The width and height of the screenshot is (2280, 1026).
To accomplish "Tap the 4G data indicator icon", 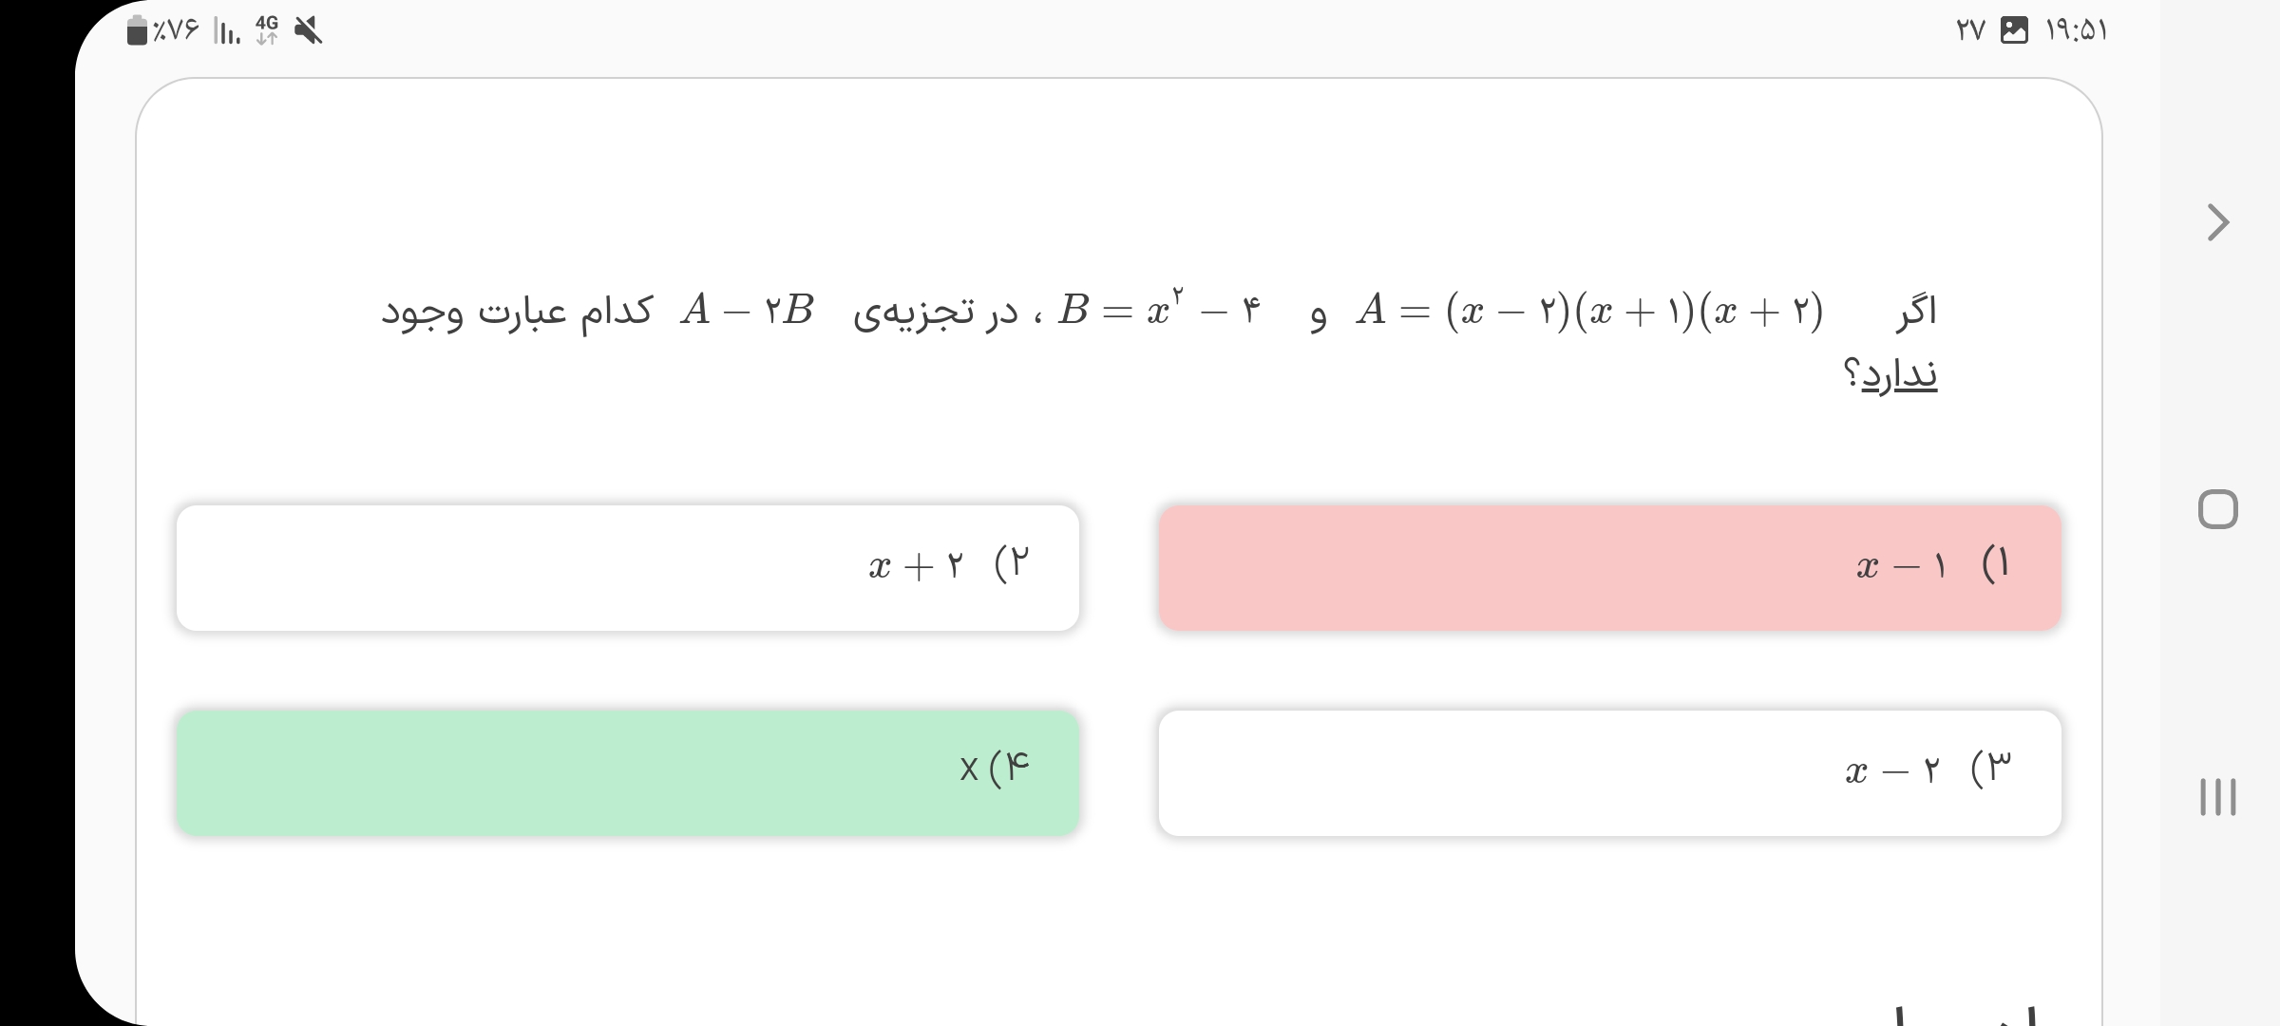I will [267, 30].
